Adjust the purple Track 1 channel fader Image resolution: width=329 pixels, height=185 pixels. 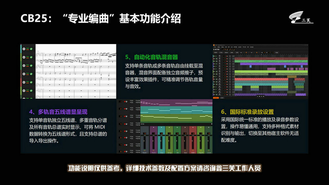(153, 143)
